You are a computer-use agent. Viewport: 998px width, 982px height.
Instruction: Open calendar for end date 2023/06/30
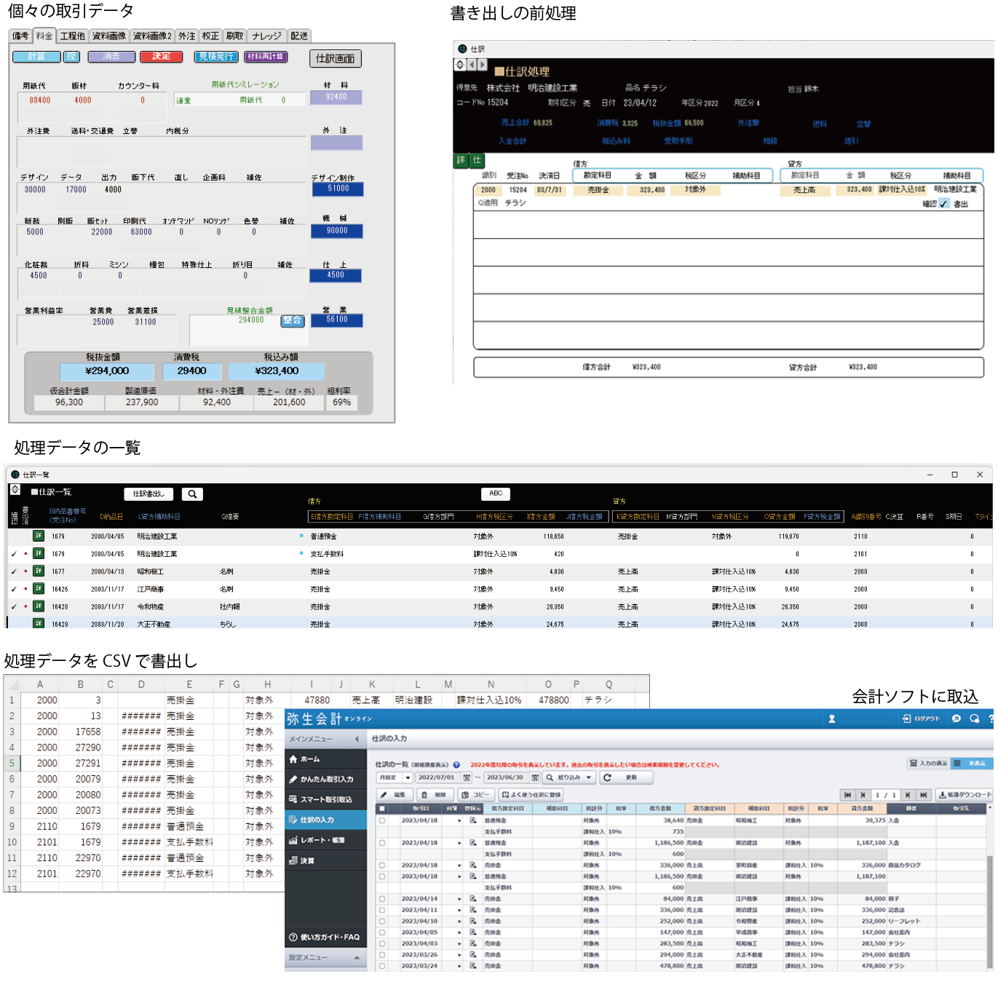click(535, 777)
